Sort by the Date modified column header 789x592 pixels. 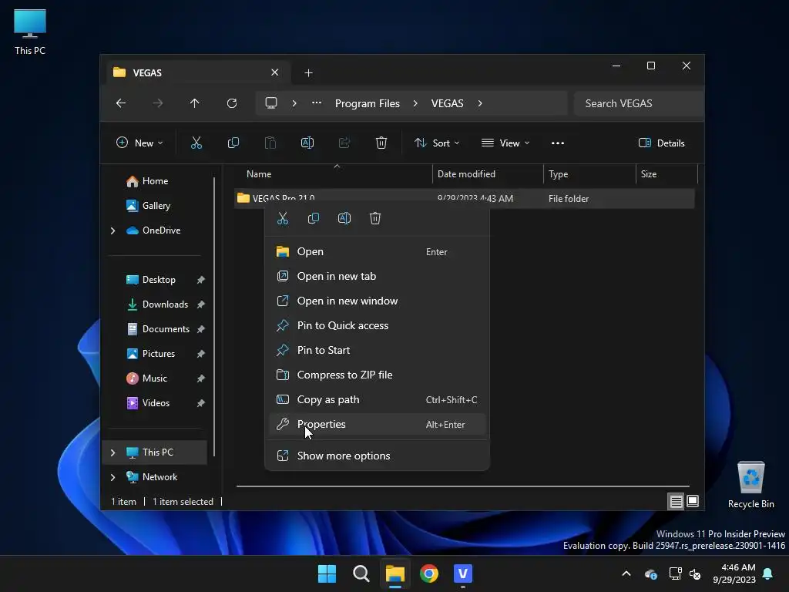coord(488,174)
